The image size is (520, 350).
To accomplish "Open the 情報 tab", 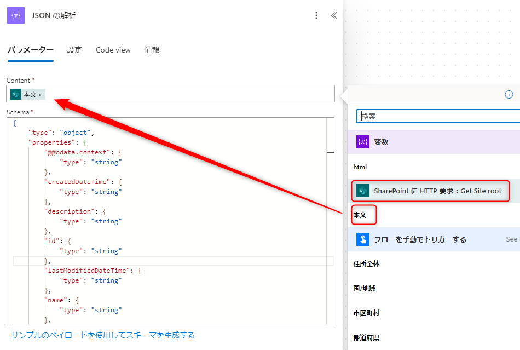I will tap(152, 50).
